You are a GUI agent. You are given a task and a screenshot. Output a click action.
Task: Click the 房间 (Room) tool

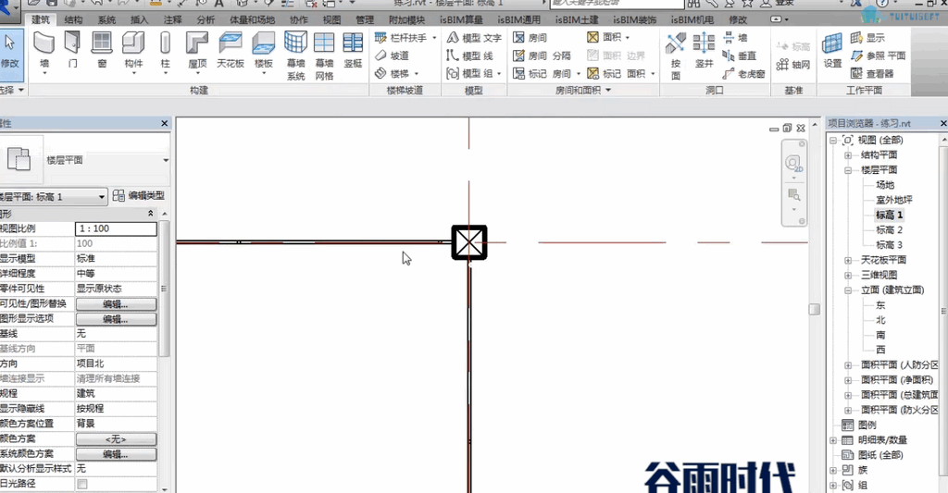coord(530,37)
